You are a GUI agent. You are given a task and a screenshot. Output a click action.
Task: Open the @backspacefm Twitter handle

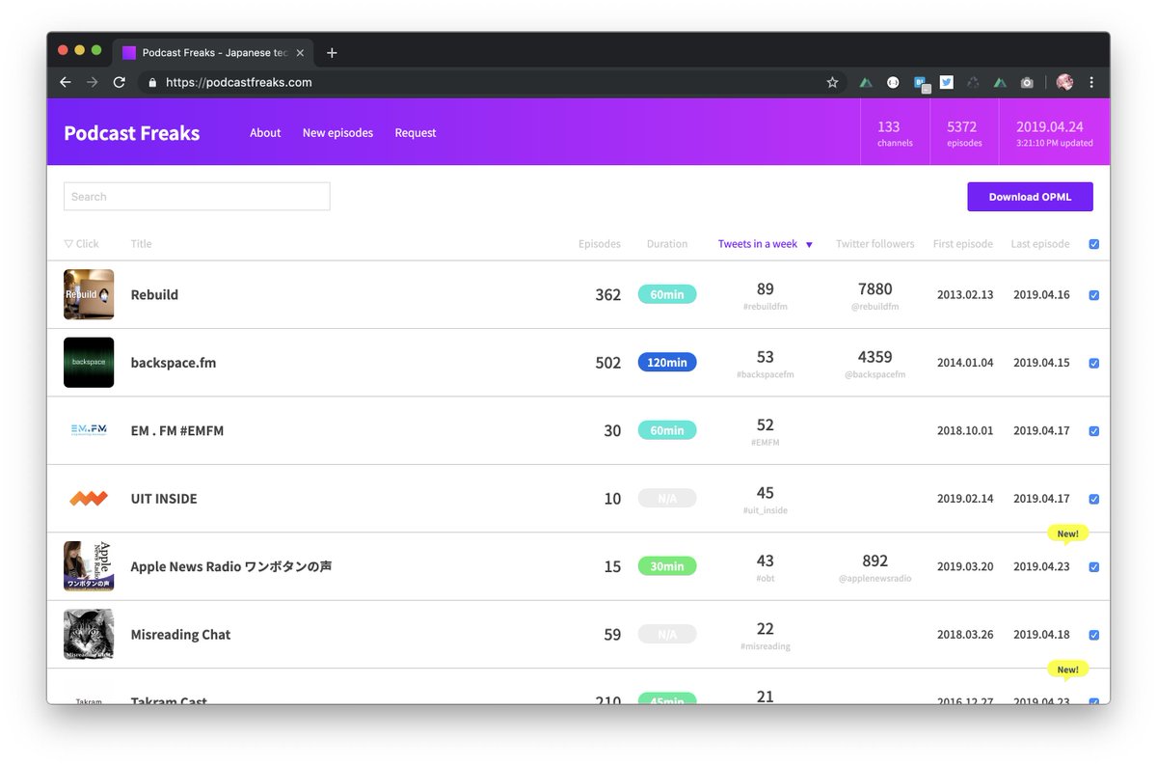tap(874, 374)
